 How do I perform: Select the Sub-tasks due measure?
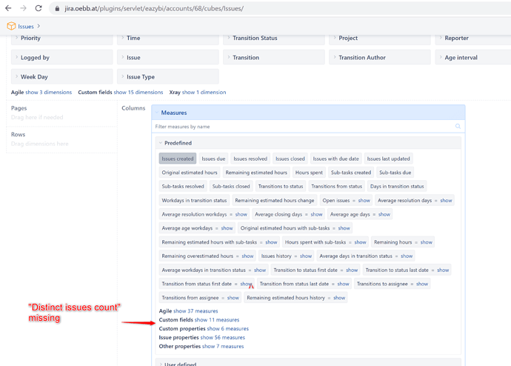[x=395, y=173]
